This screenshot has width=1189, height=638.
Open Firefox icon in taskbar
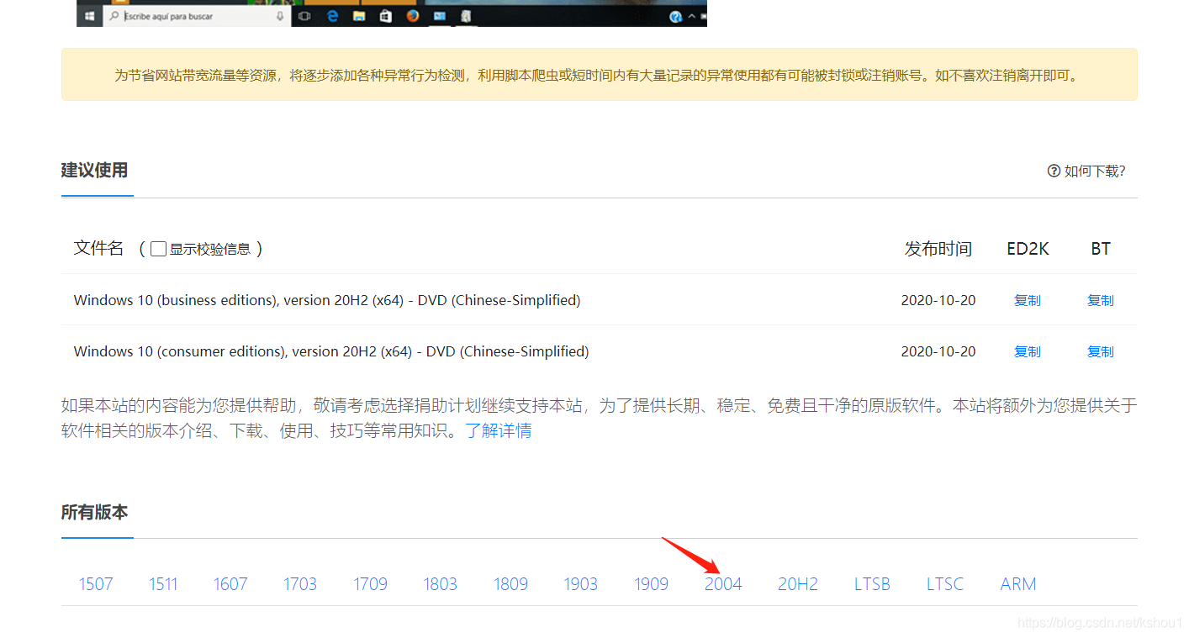(412, 16)
